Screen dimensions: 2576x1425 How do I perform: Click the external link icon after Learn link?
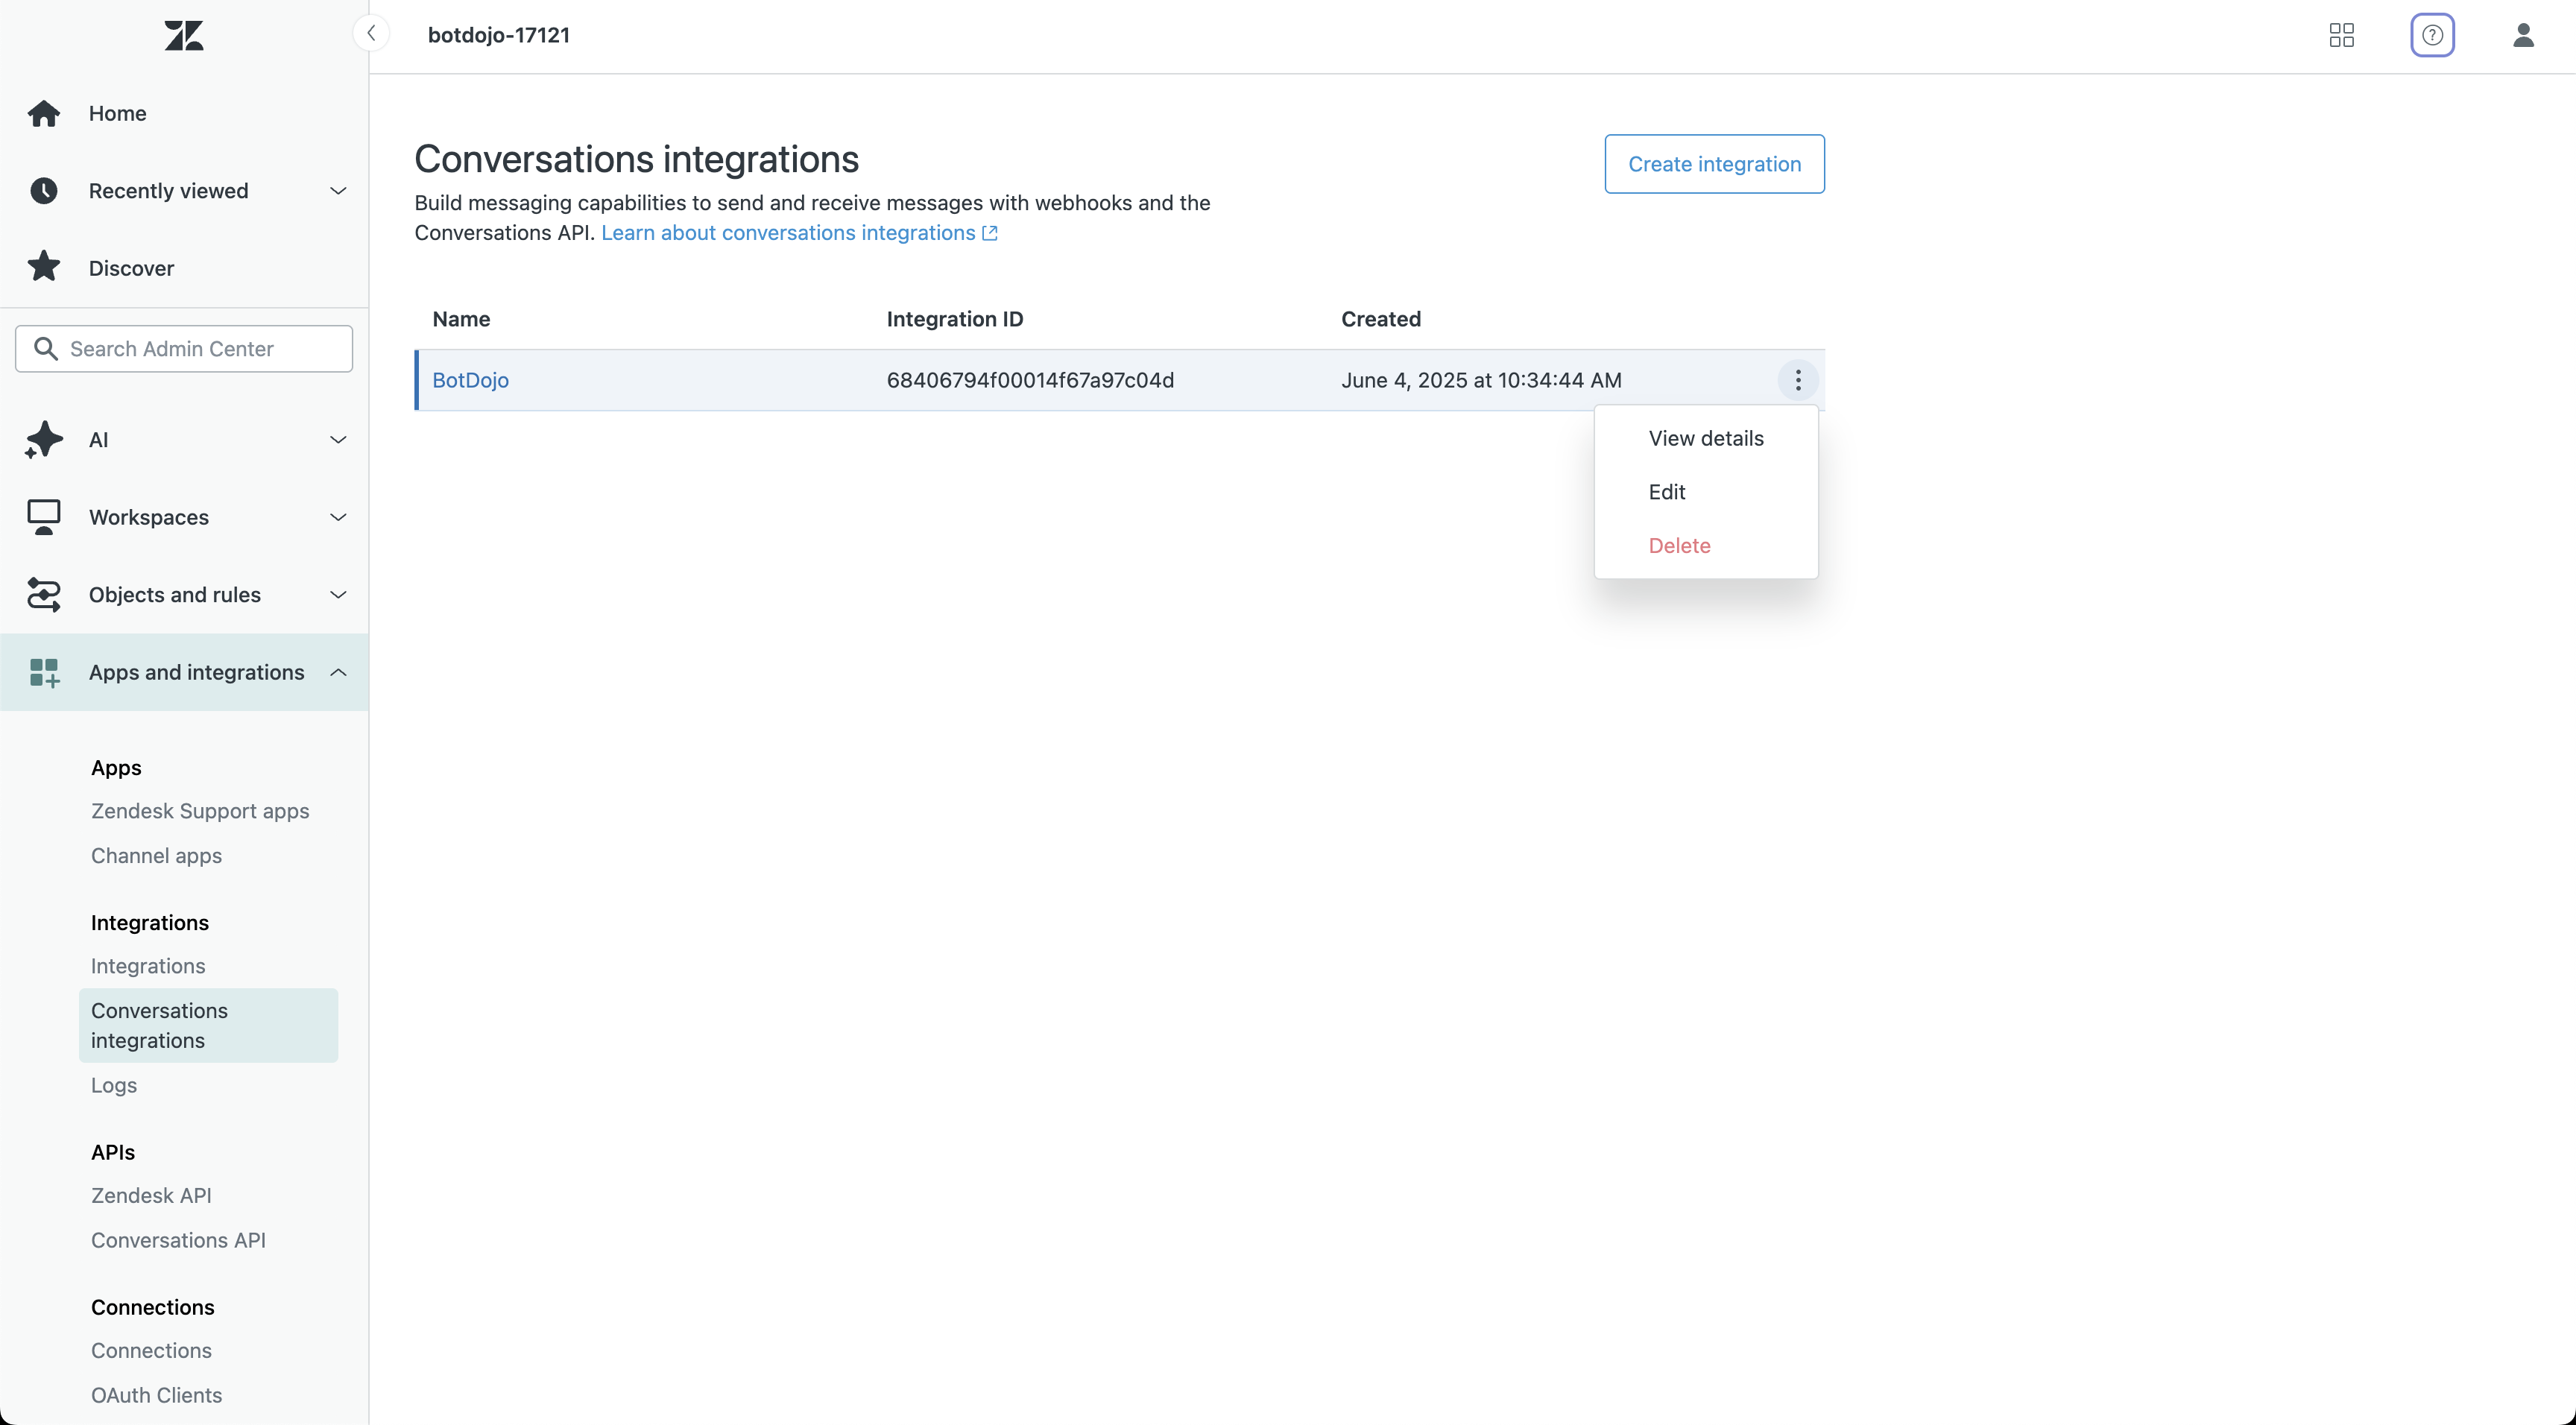(989, 233)
